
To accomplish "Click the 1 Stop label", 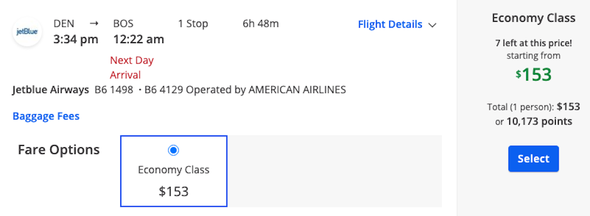I will tap(193, 24).
